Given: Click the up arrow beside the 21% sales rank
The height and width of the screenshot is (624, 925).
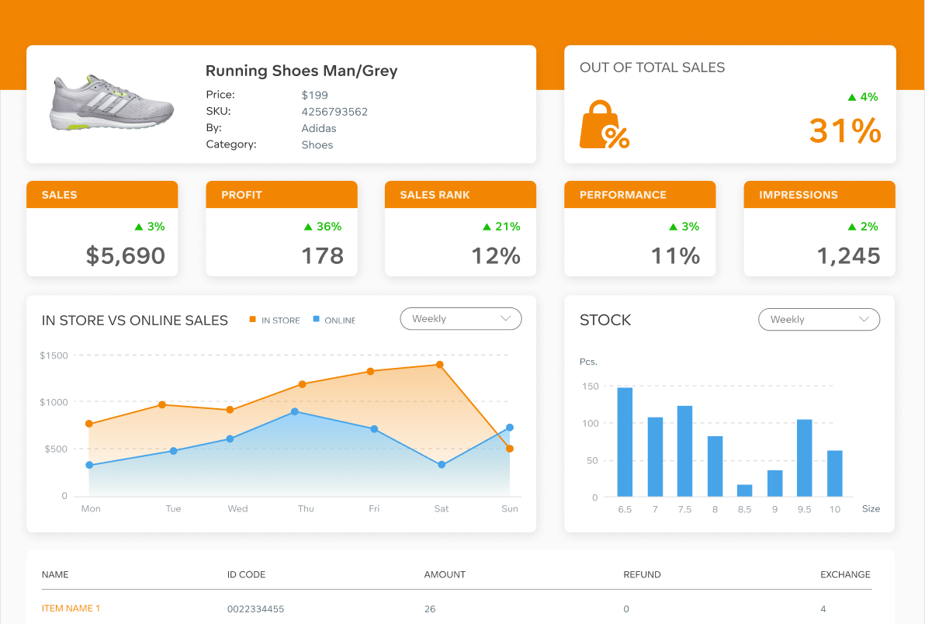Looking at the screenshot, I should click(488, 227).
